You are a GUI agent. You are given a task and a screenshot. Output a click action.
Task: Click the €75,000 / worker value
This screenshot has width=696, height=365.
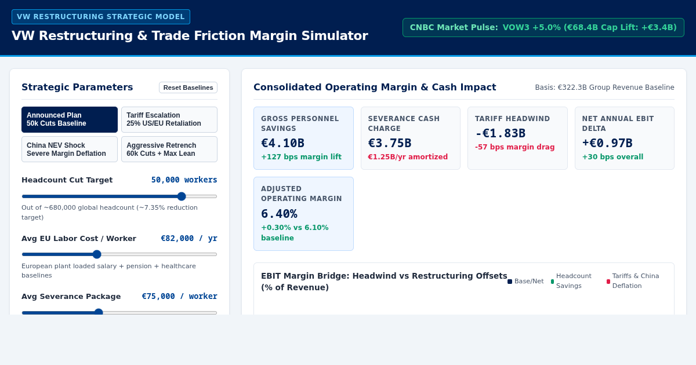[x=180, y=296]
